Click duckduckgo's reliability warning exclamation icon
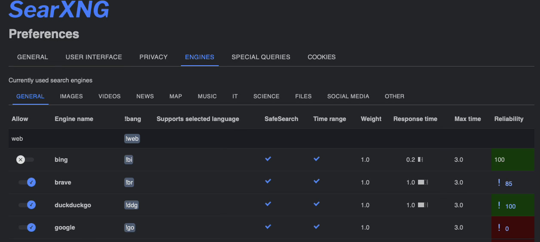 (499, 205)
